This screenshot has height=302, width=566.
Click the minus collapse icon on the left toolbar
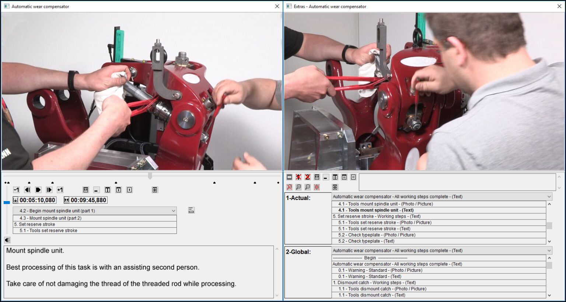click(x=96, y=190)
